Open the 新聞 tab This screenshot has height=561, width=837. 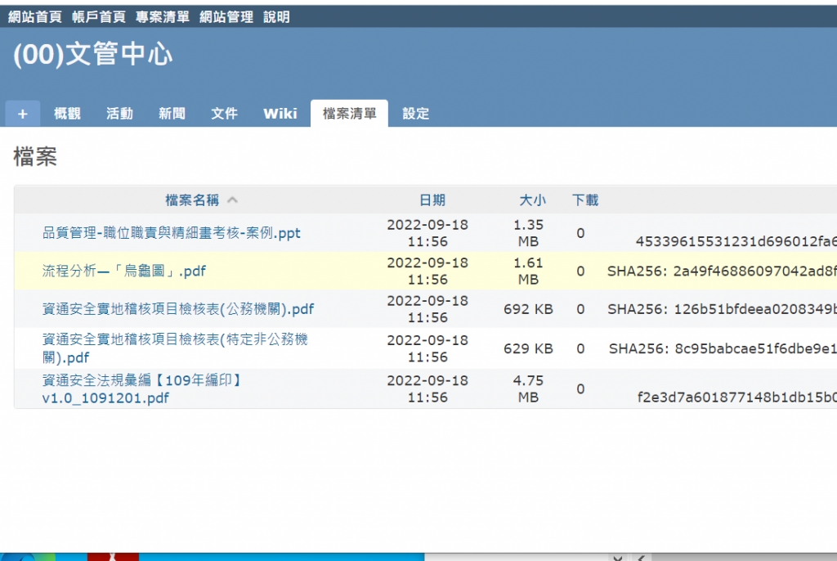click(172, 114)
